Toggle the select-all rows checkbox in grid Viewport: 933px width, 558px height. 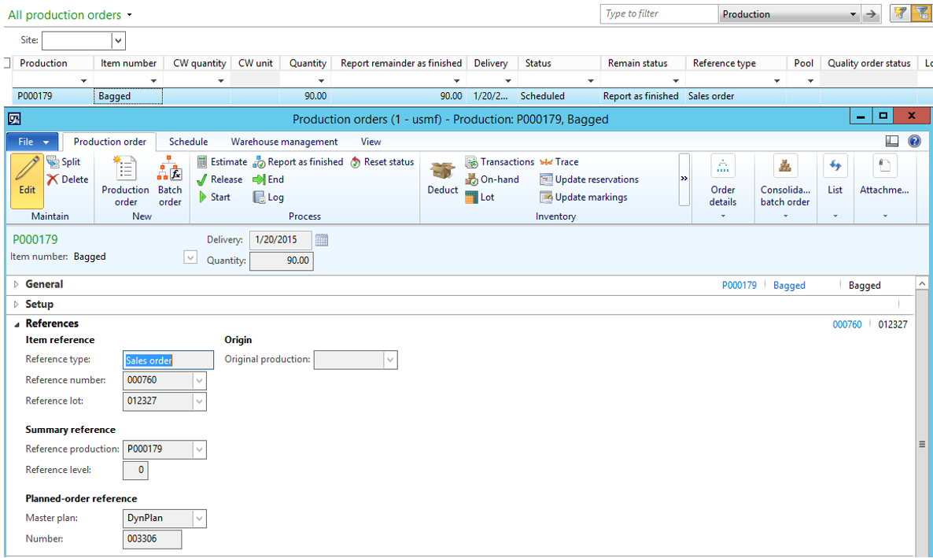click(7, 63)
